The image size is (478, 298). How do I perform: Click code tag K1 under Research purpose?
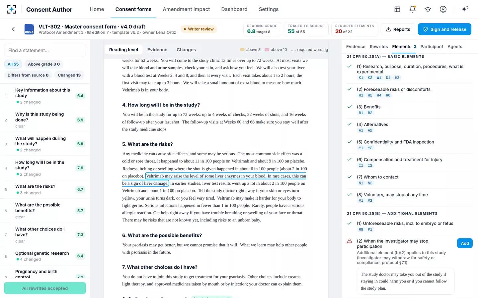(x=361, y=78)
